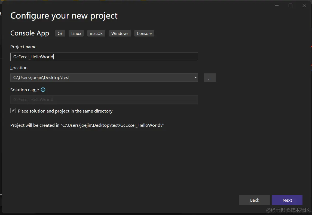Click the macOS tag
The height and width of the screenshot is (215, 312).
coord(96,34)
